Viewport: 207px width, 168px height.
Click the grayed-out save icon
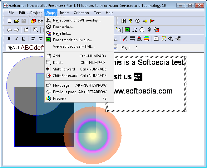click(x=24, y=21)
